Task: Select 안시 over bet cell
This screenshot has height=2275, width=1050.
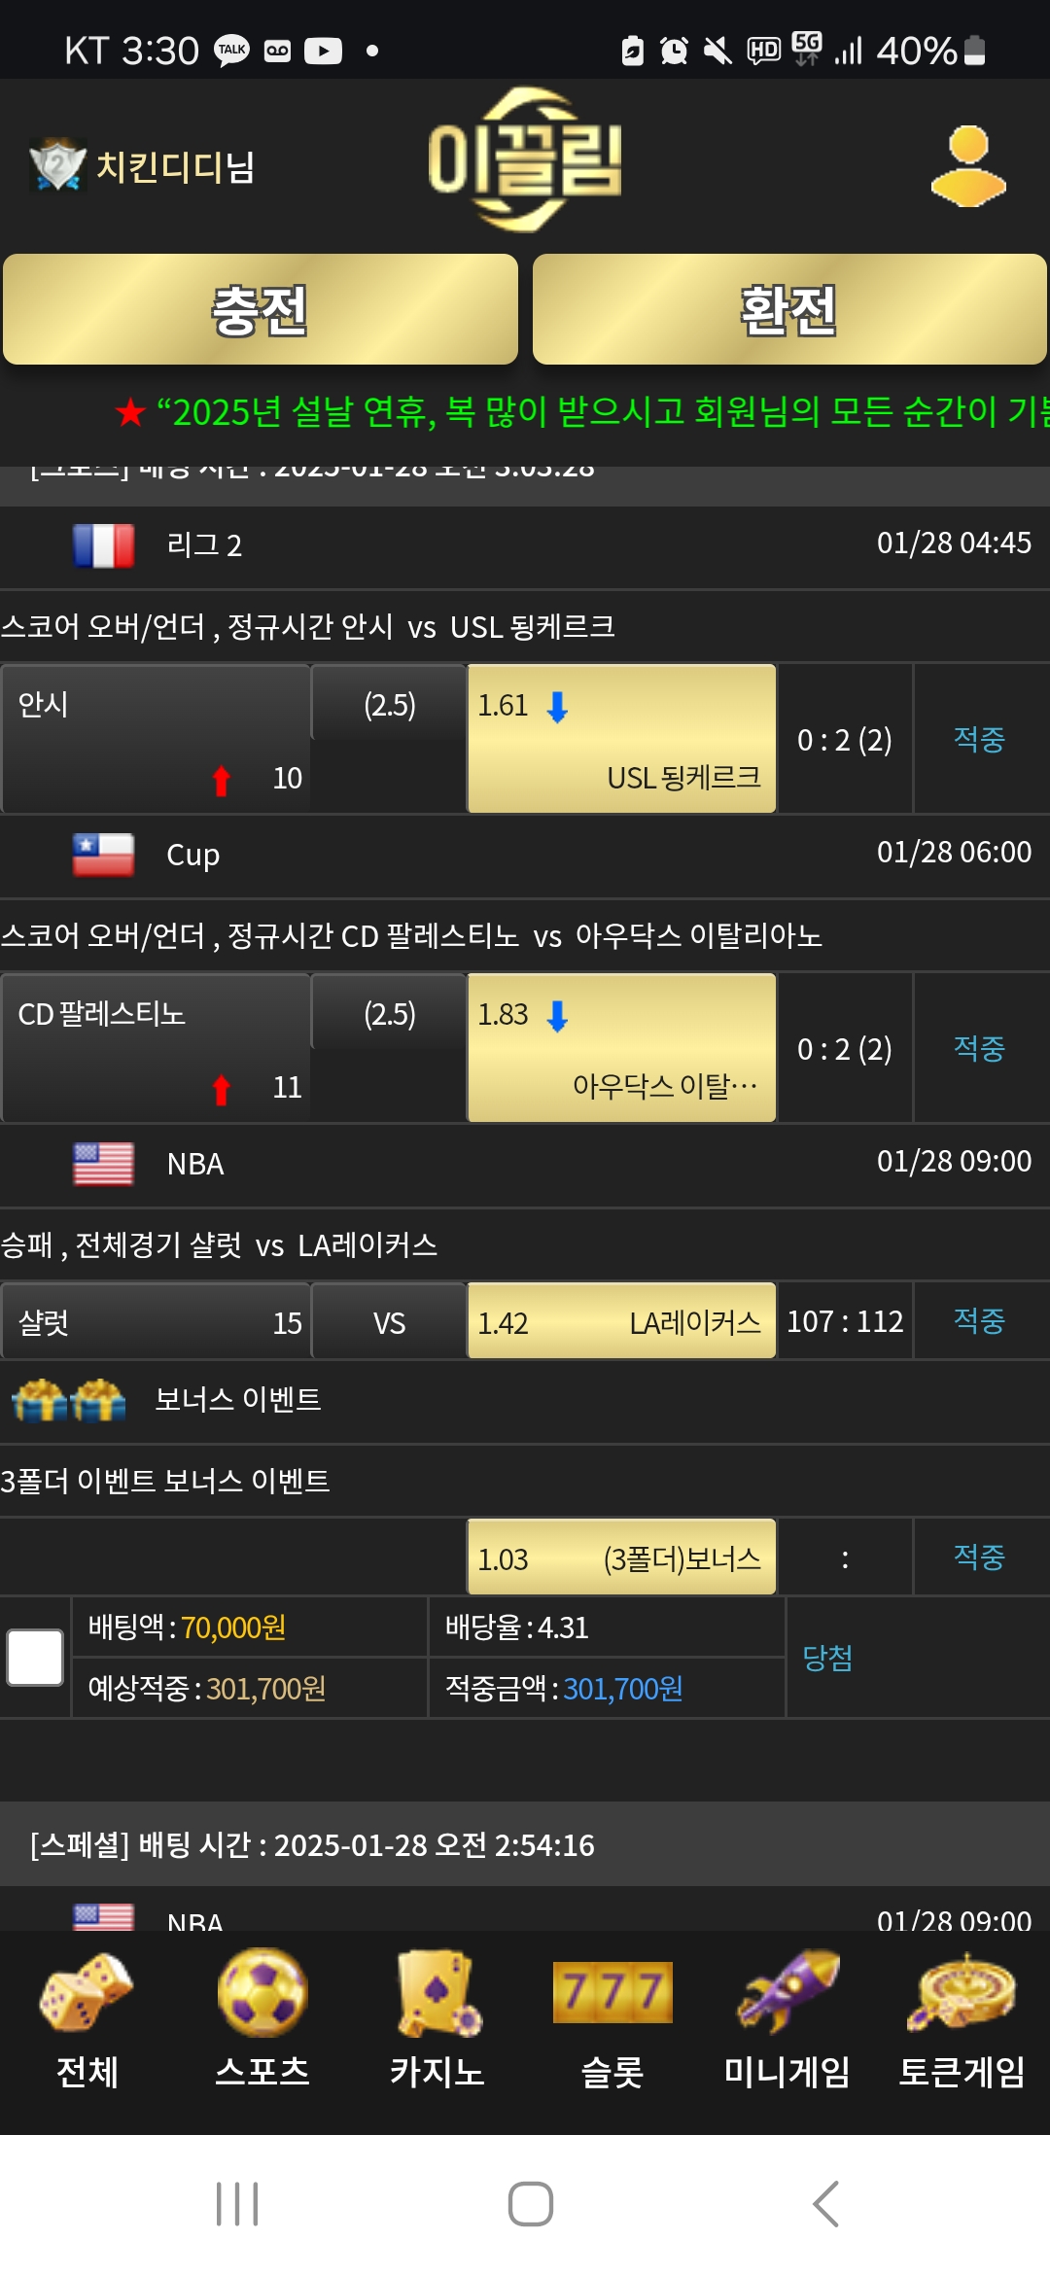Action: point(156,739)
